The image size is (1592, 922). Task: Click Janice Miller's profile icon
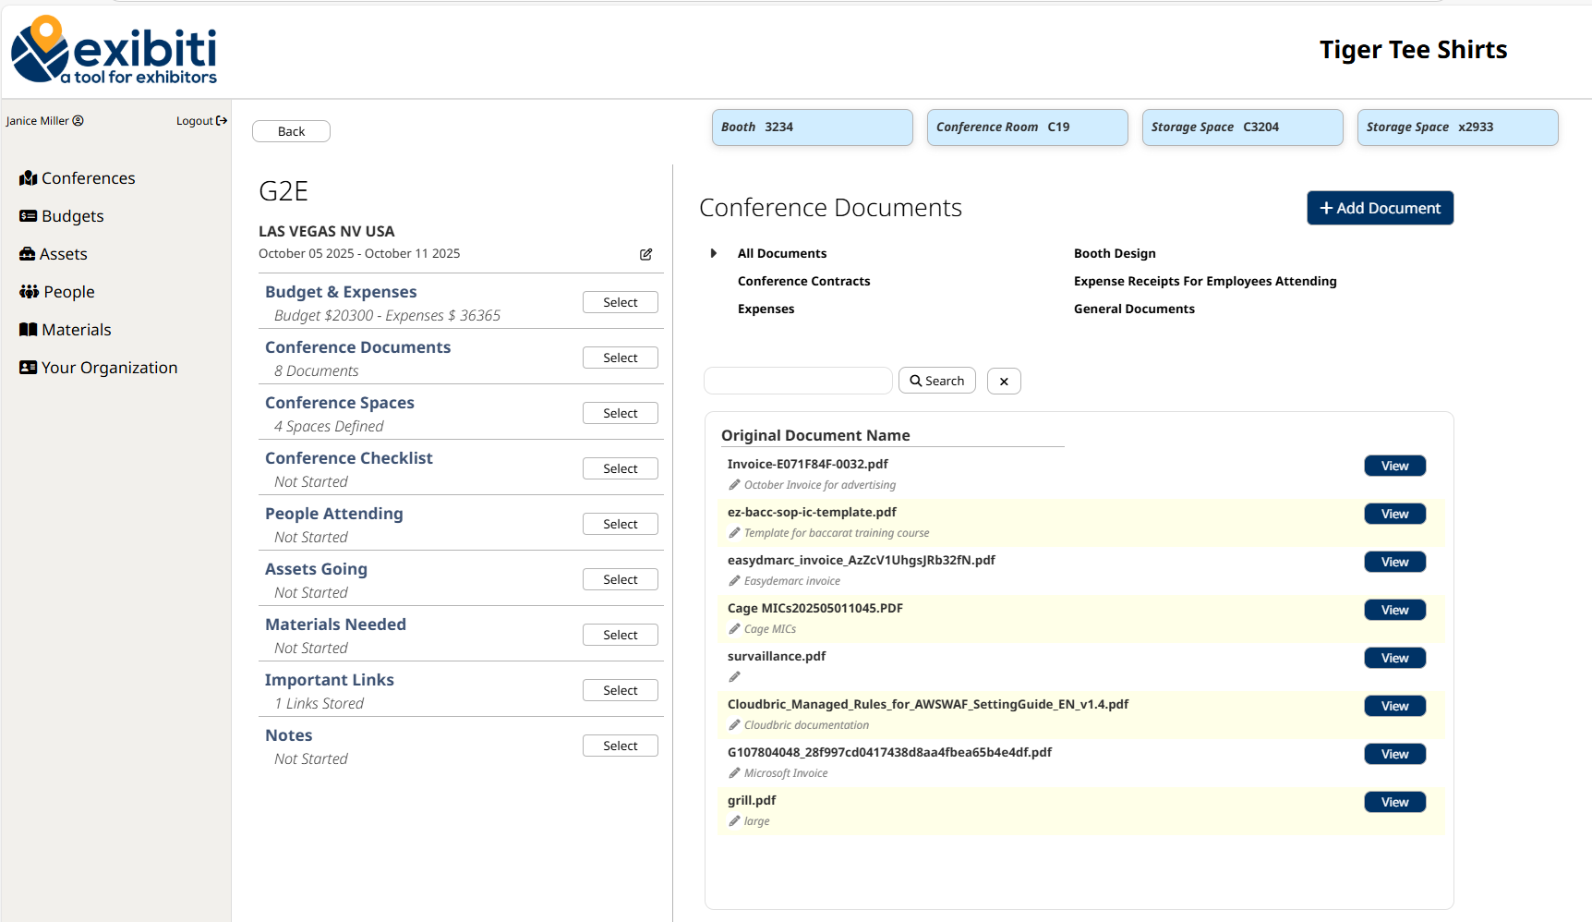coord(78,120)
